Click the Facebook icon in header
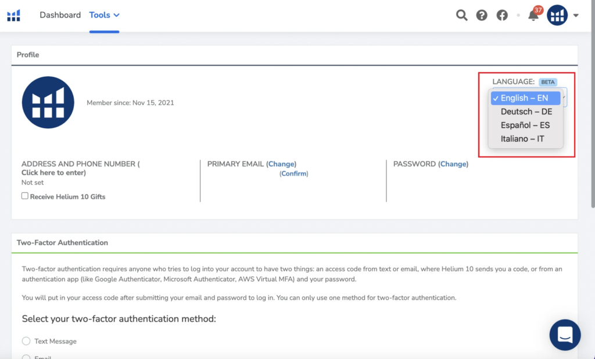595x359 pixels. (502, 16)
